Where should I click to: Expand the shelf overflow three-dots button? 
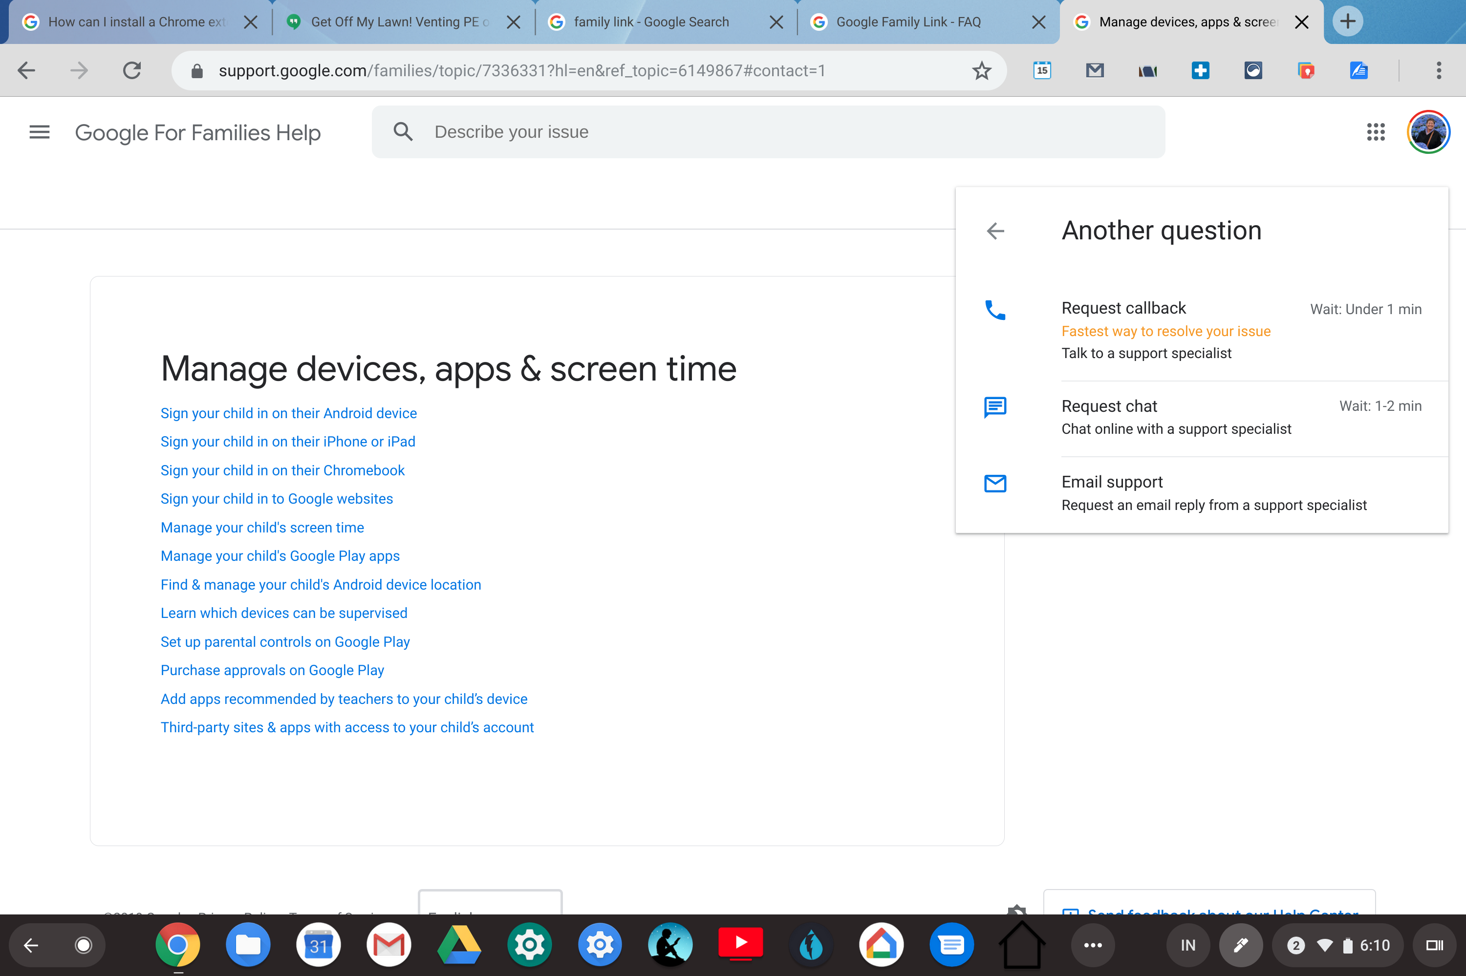(x=1093, y=945)
